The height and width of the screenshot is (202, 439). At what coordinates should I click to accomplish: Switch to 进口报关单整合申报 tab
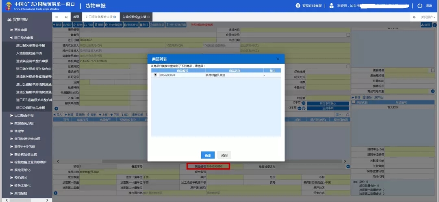99,17
